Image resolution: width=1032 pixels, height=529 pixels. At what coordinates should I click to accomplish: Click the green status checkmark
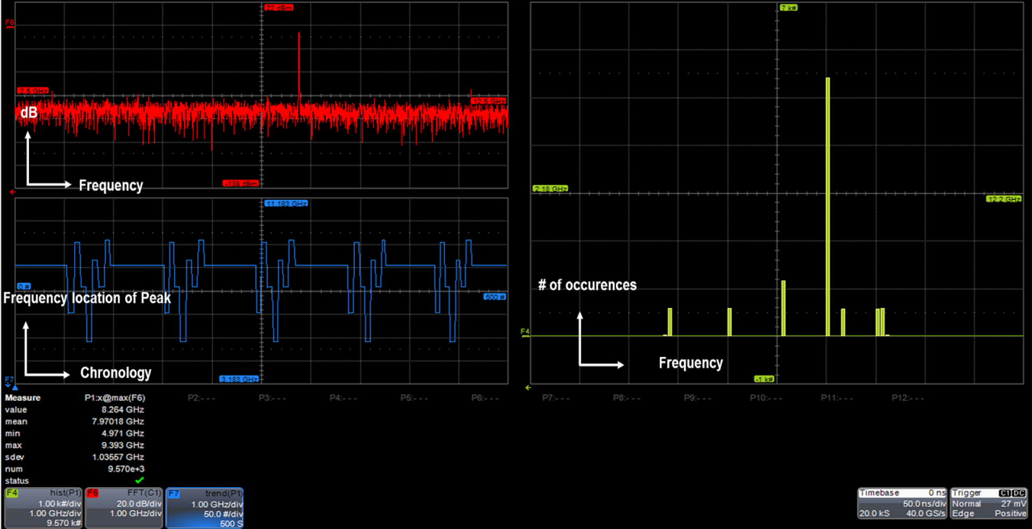pos(139,480)
